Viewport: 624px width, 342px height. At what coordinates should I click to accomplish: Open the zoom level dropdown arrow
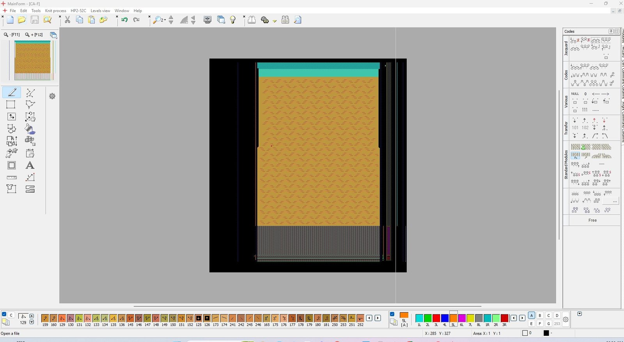tap(165, 20)
